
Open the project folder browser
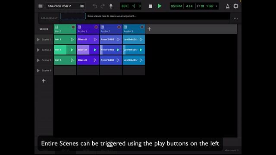coord(82,6)
